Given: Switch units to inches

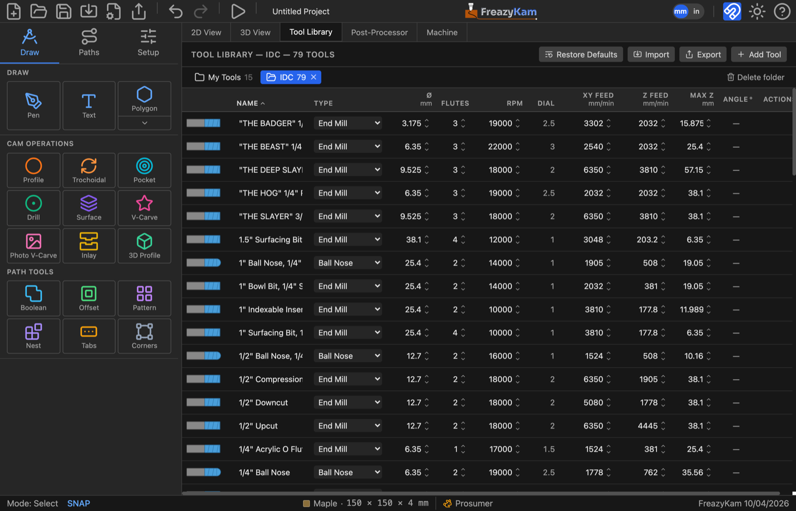Looking at the screenshot, I should 696,11.
